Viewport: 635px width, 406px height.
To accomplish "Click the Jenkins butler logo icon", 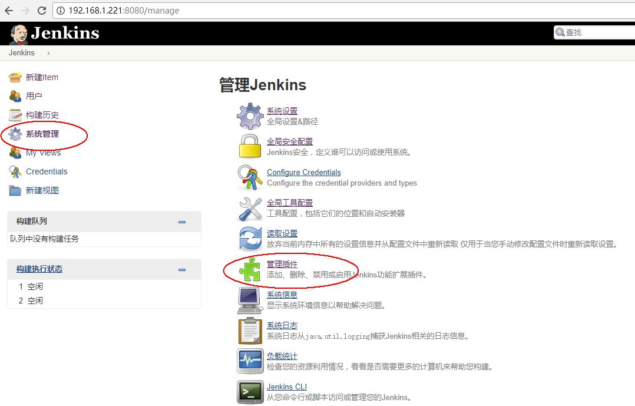I will coord(19,34).
